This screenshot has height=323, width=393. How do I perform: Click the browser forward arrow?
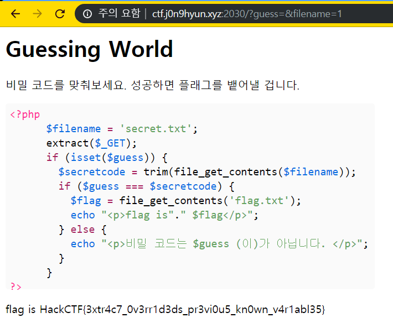pyautogui.click(x=38, y=14)
